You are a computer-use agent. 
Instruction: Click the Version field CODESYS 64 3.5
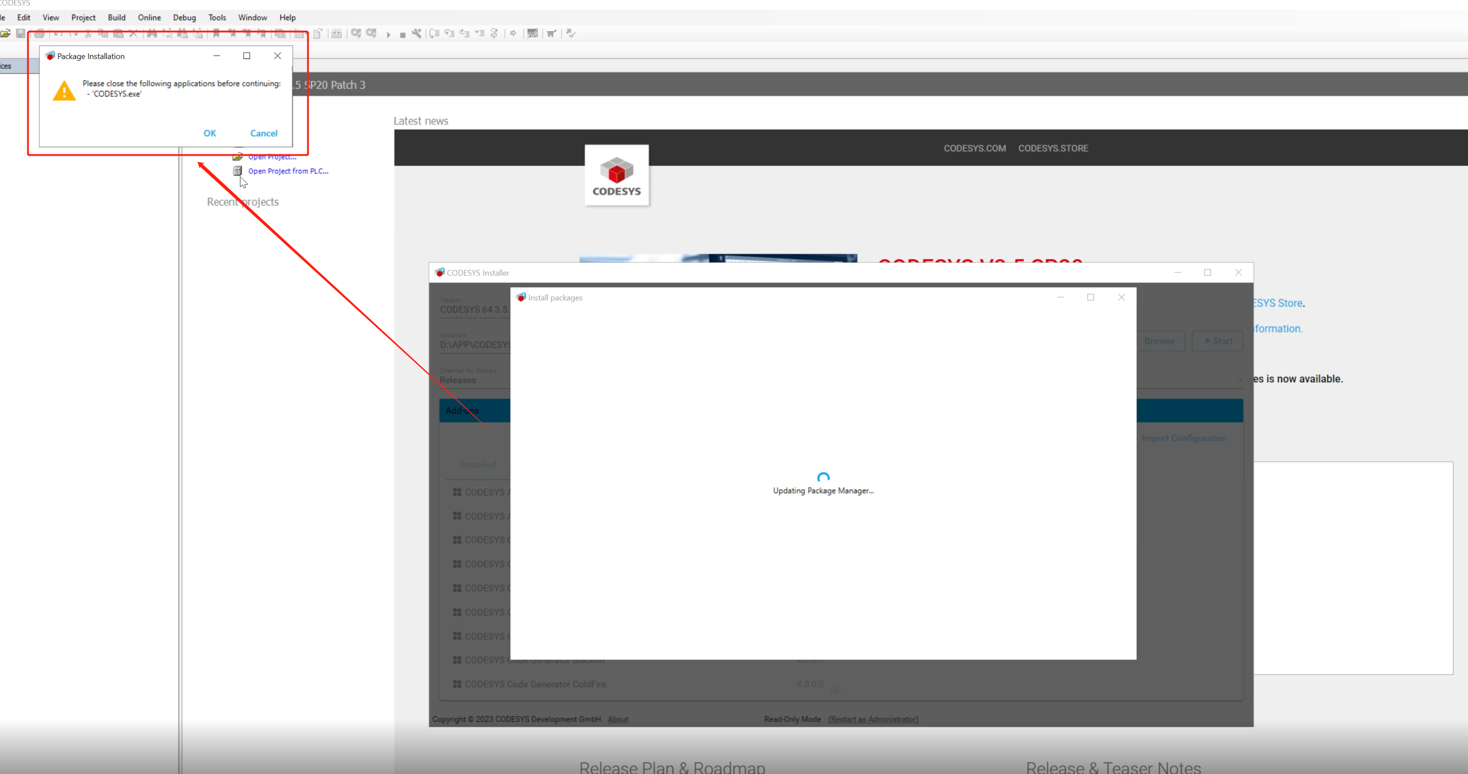475,310
